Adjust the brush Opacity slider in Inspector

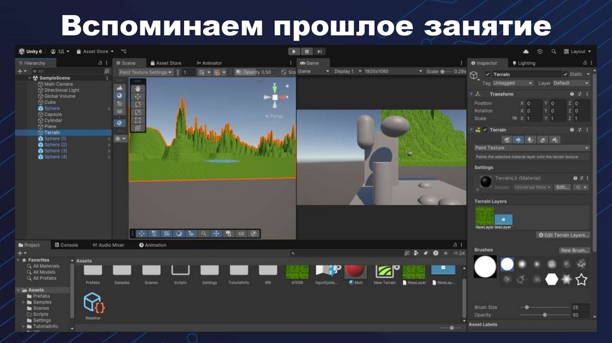point(544,315)
